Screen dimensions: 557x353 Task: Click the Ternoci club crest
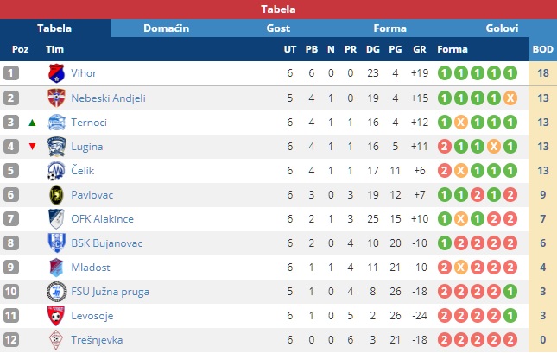tap(56, 123)
